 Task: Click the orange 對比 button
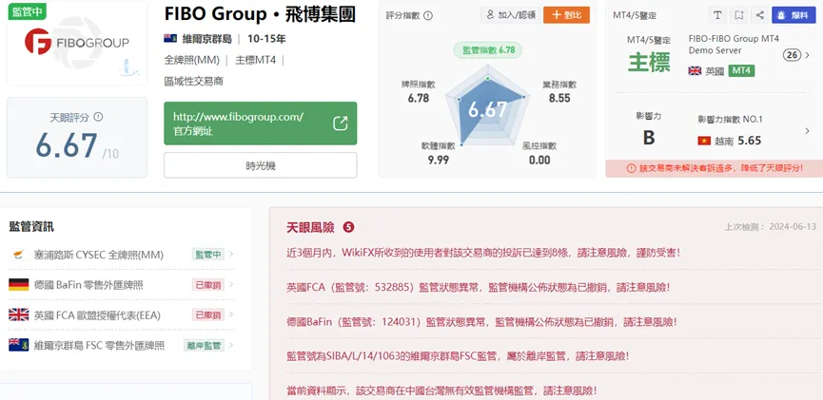click(x=566, y=15)
